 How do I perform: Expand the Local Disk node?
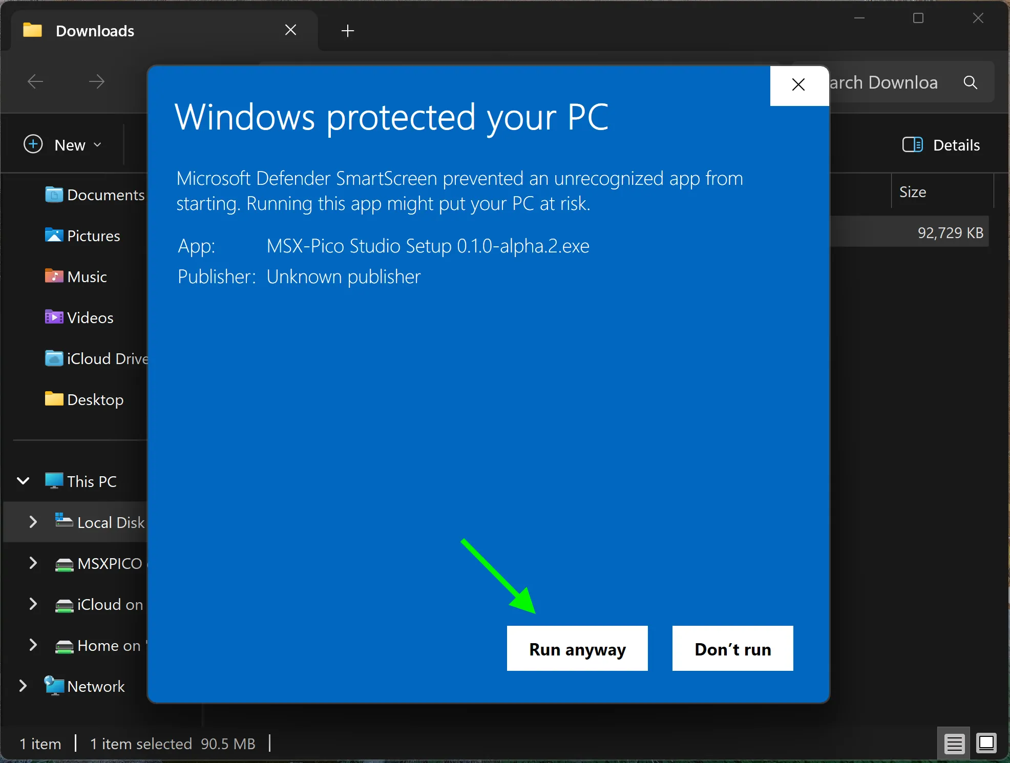(33, 522)
